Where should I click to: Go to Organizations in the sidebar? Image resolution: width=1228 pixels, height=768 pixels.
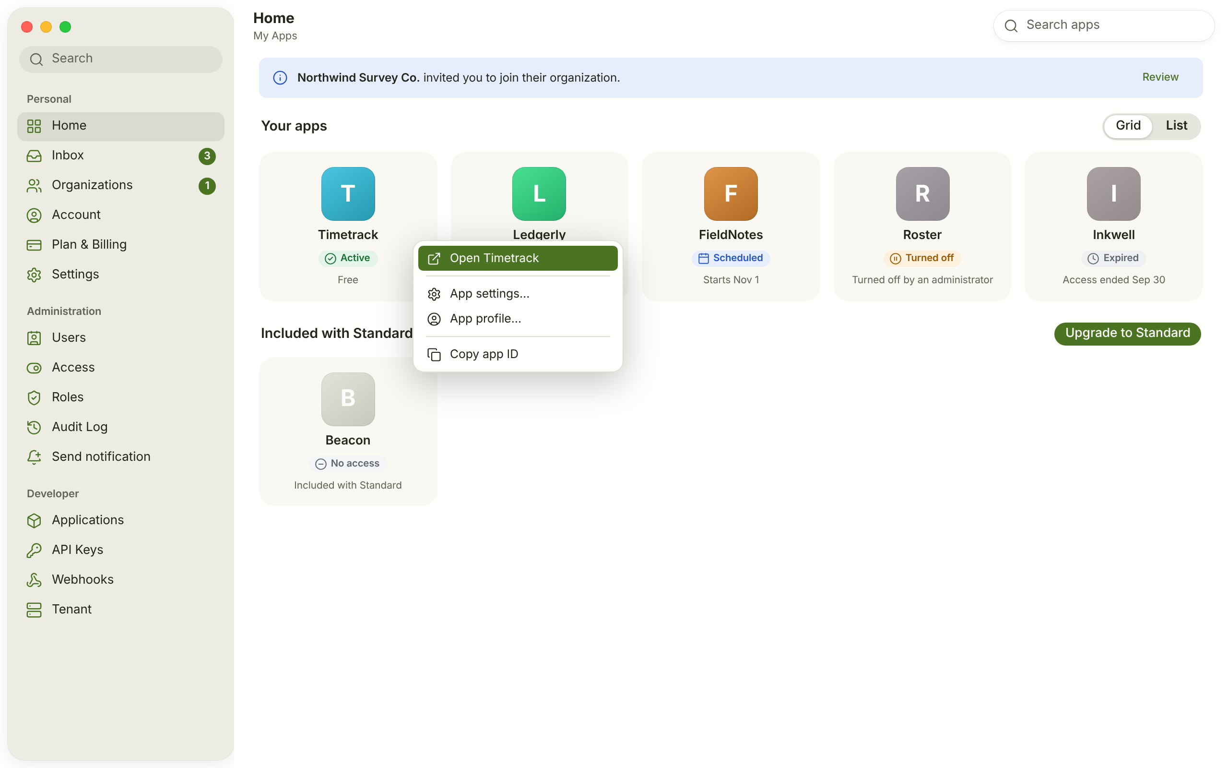point(120,185)
